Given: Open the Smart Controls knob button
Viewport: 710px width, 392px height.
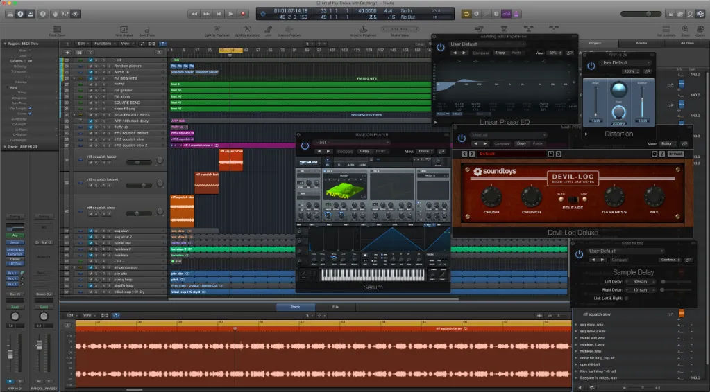Looking at the screenshot, I should coord(56,14).
